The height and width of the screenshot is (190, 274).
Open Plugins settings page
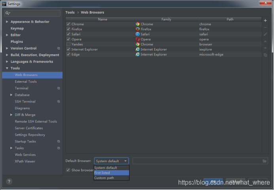(x=17, y=42)
